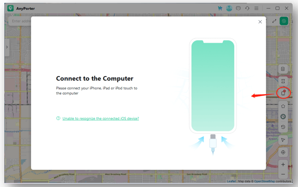
Task: Open the favorites star icon
Action: (x=283, y=106)
